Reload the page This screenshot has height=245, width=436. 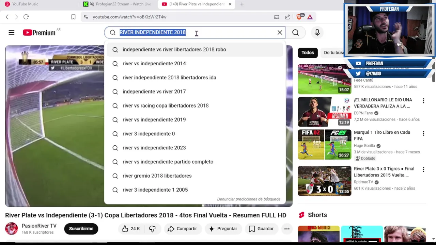click(x=26, y=17)
